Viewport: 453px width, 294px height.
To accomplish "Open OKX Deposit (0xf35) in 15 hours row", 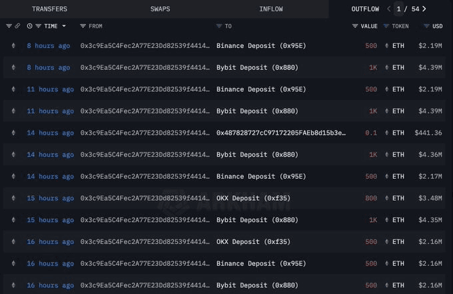I will point(253,198).
